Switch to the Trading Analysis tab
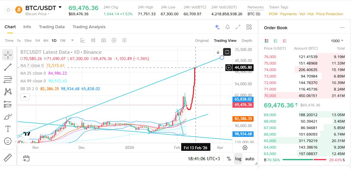 pyautogui.click(x=89, y=27)
